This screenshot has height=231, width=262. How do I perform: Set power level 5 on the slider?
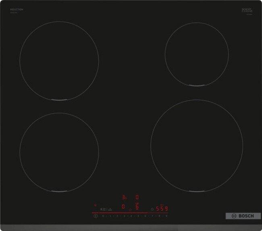click(x=137, y=216)
